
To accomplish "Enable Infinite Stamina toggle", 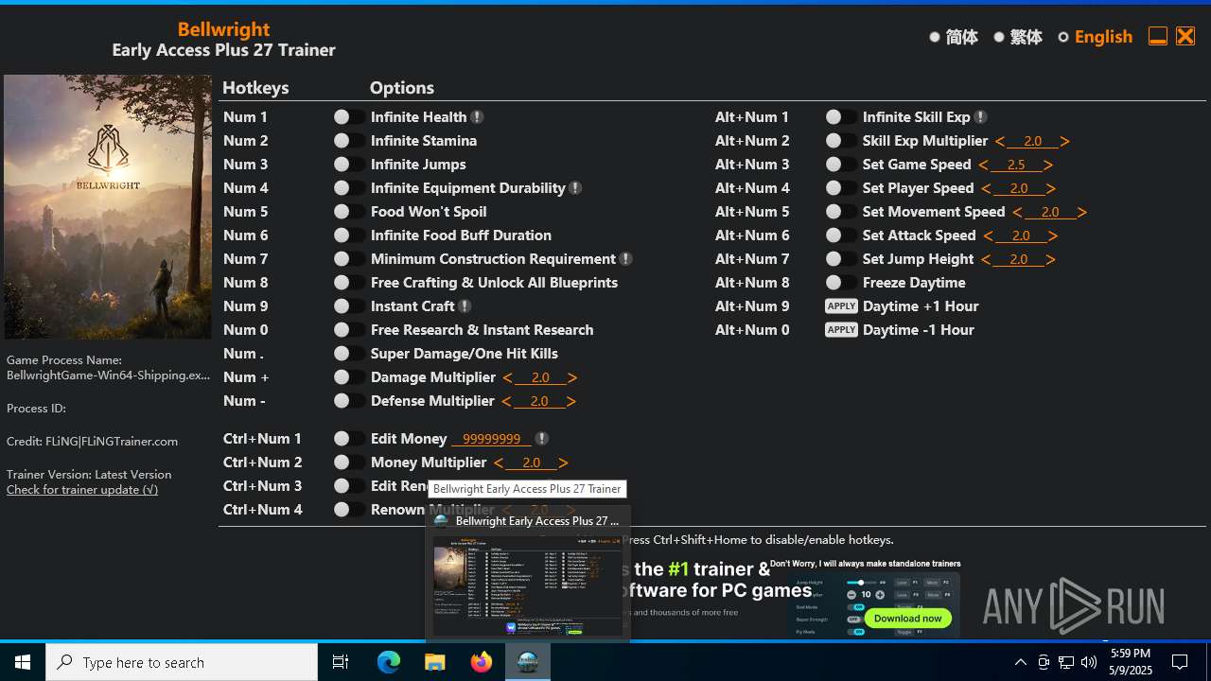I will (x=349, y=141).
